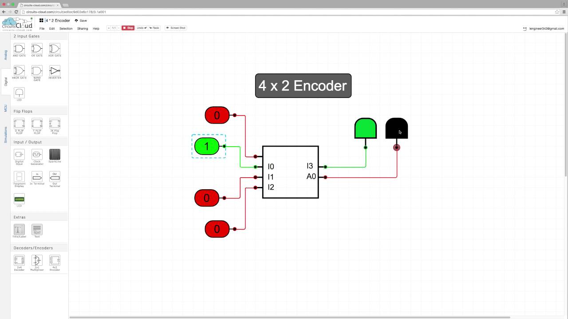The height and width of the screenshot is (319, 568).
Task: Select the NAND GATE component
Action: 37,73
